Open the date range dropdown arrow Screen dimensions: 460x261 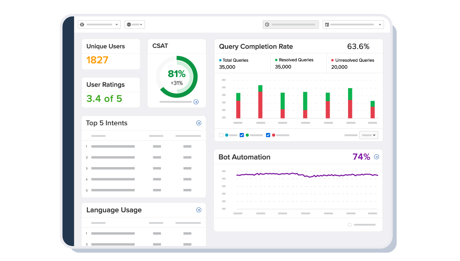[x=379, y=25]
